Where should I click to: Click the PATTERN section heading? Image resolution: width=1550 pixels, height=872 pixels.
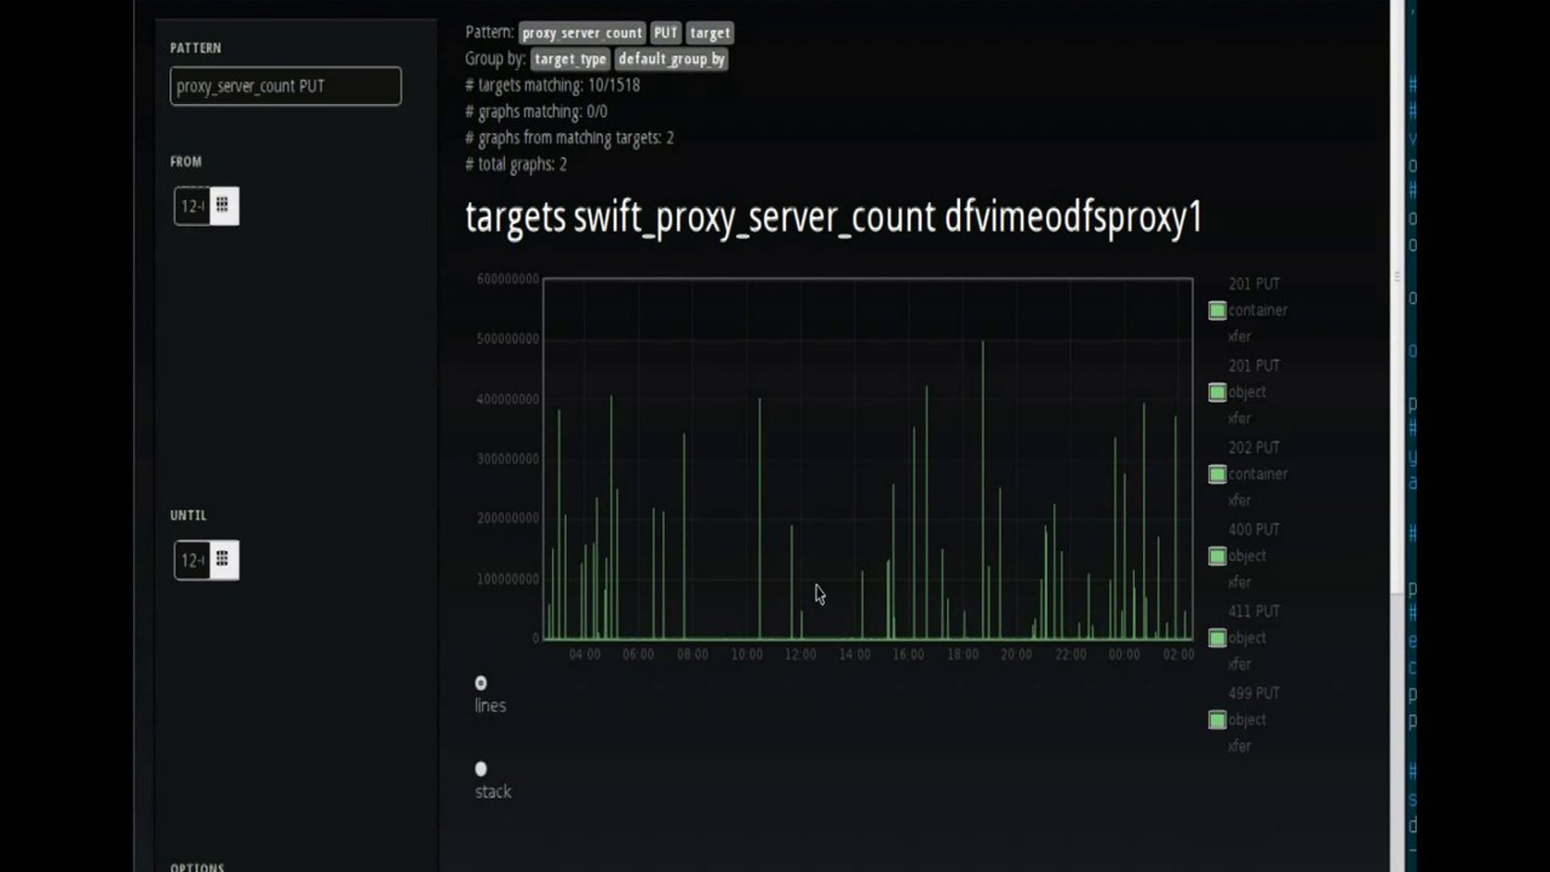(x=196, y=48)
